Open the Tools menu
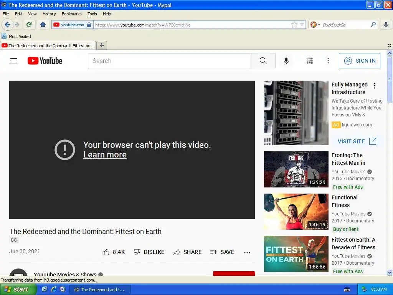The height and width of the screenshot is (295, 393). pos(92,14)
